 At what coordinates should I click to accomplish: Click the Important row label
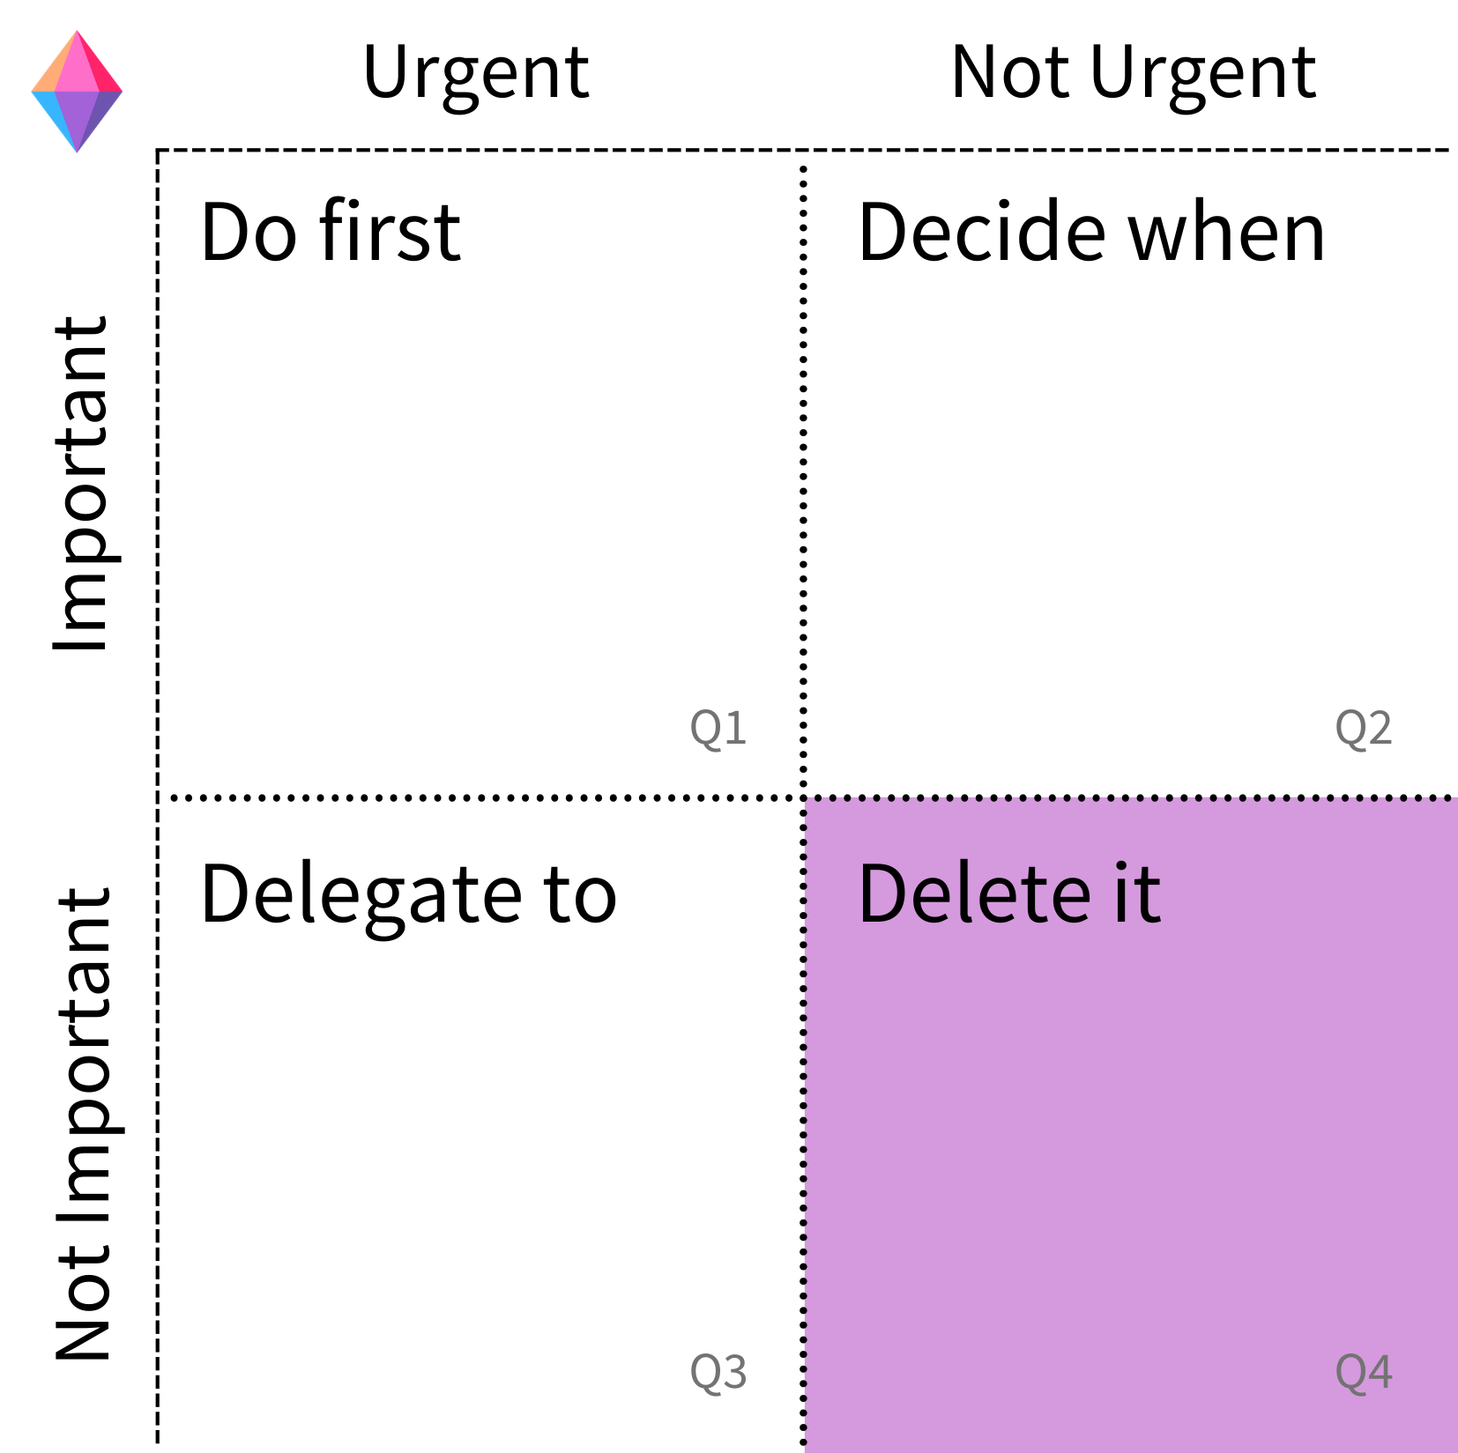point(83,483)
